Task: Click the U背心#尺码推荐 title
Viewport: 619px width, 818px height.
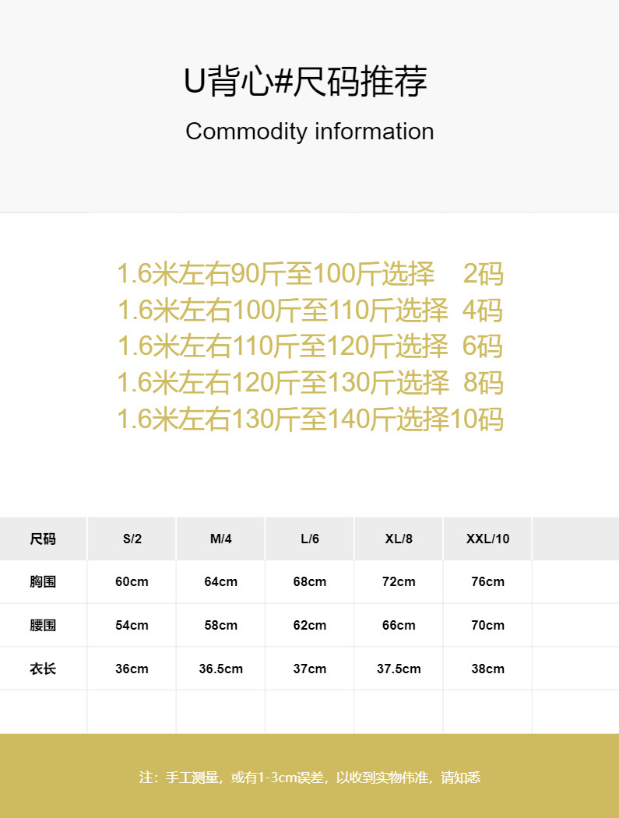Action: click(x=306, y=82)
